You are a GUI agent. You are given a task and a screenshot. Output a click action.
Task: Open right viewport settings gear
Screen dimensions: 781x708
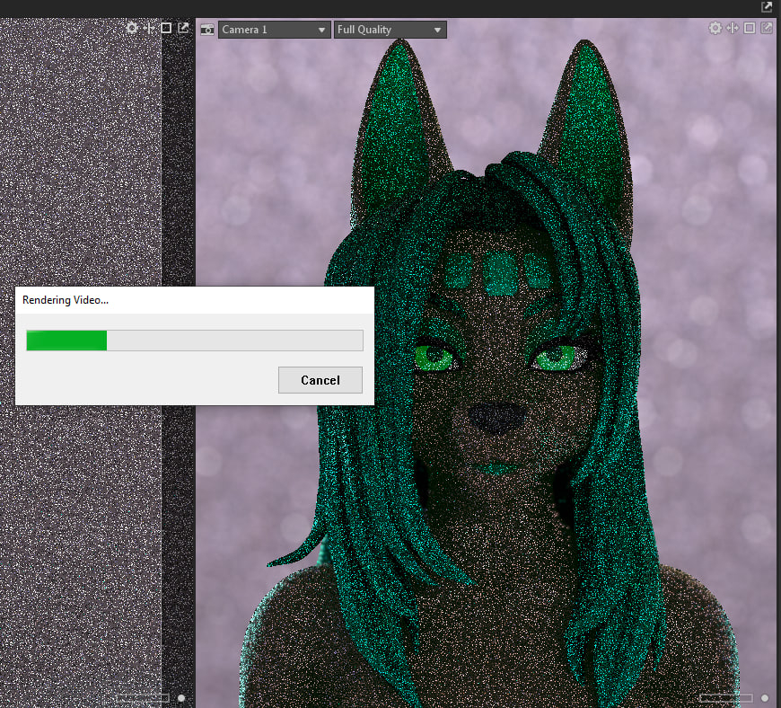click(x=715, y=28)
